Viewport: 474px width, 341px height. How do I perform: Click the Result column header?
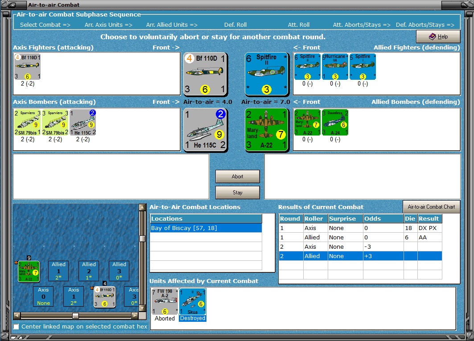point(429,218)
